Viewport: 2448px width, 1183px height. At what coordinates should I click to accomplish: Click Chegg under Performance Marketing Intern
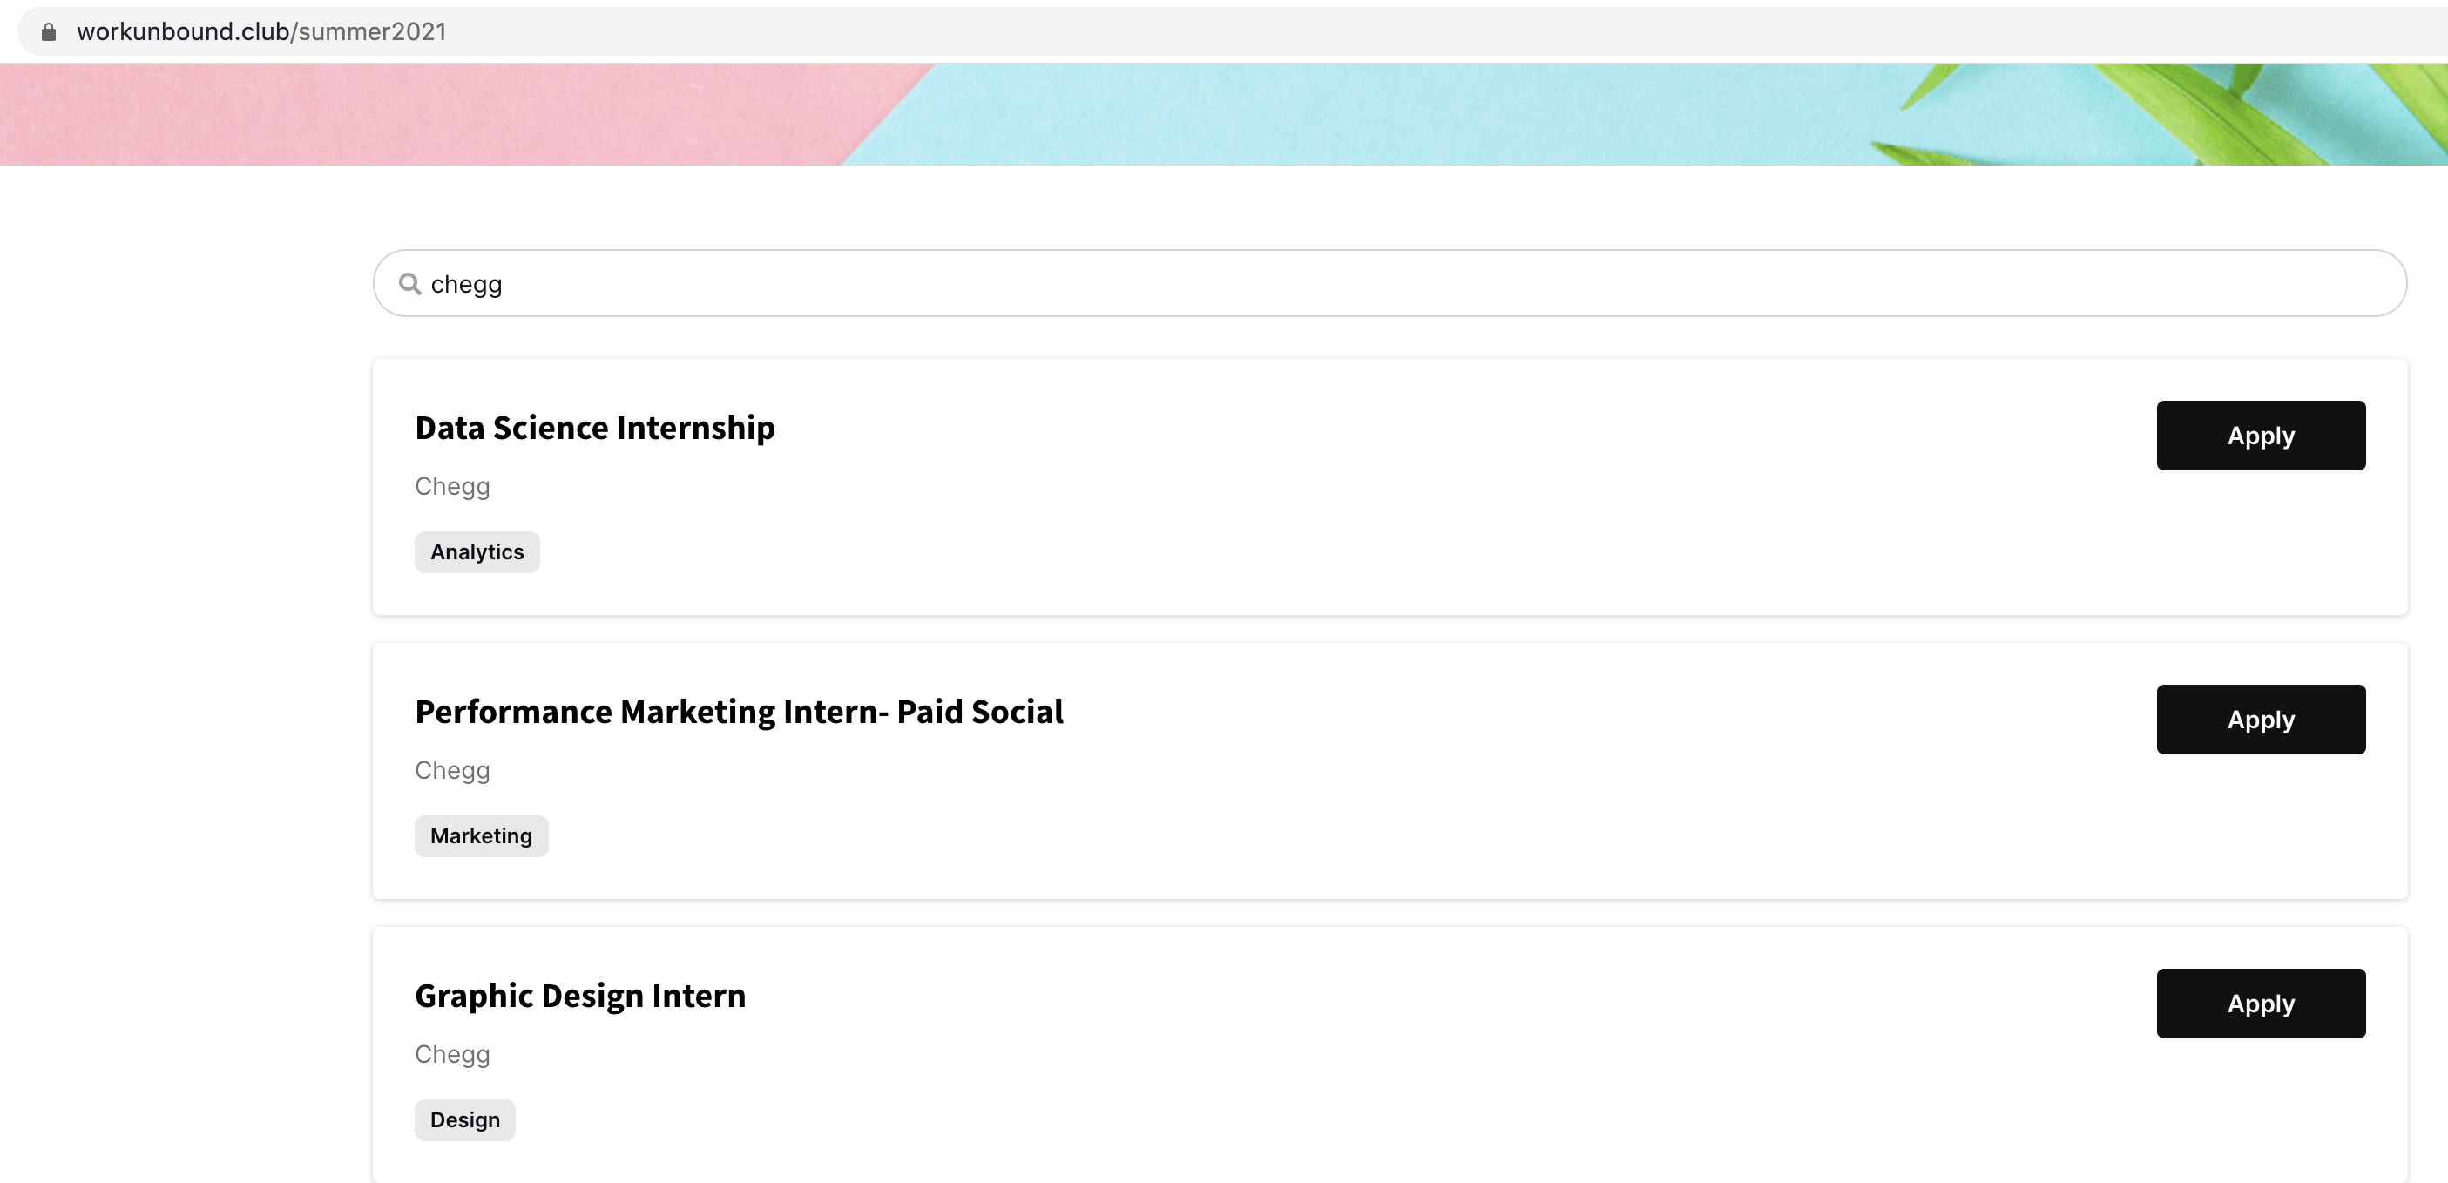click(452, 771)
